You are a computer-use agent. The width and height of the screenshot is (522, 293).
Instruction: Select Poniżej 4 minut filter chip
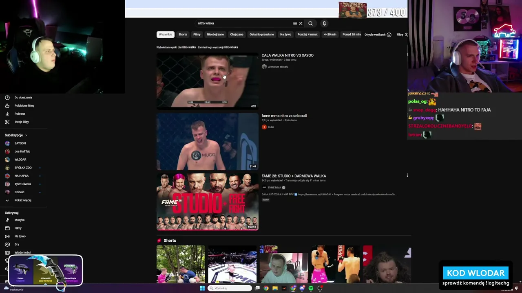pyautogui.click(x=307, y=35)
